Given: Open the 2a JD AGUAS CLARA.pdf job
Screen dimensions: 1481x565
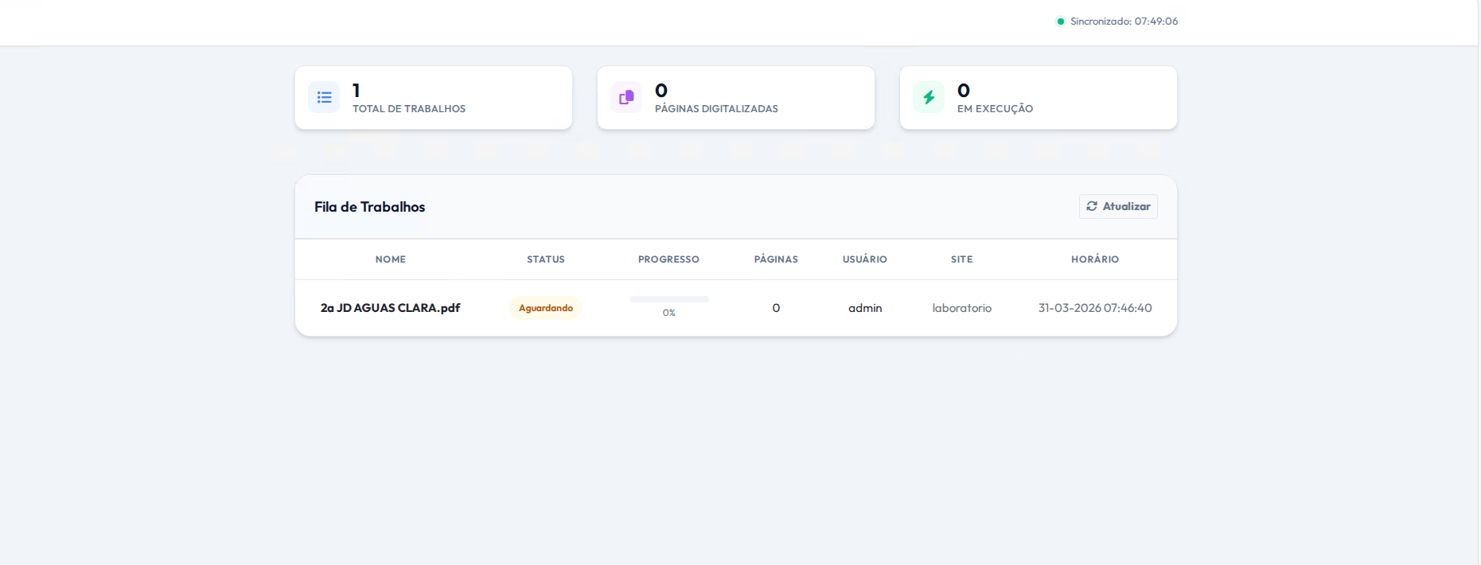Looking at the screenshot, I should [x=390, y=308].
